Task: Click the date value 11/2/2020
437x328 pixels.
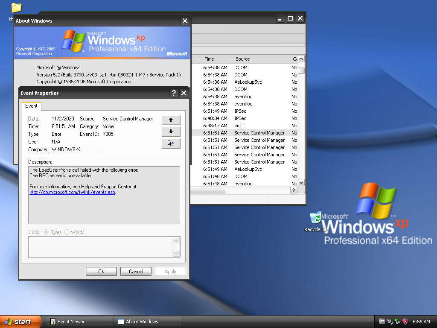Action: coord(63,119)
